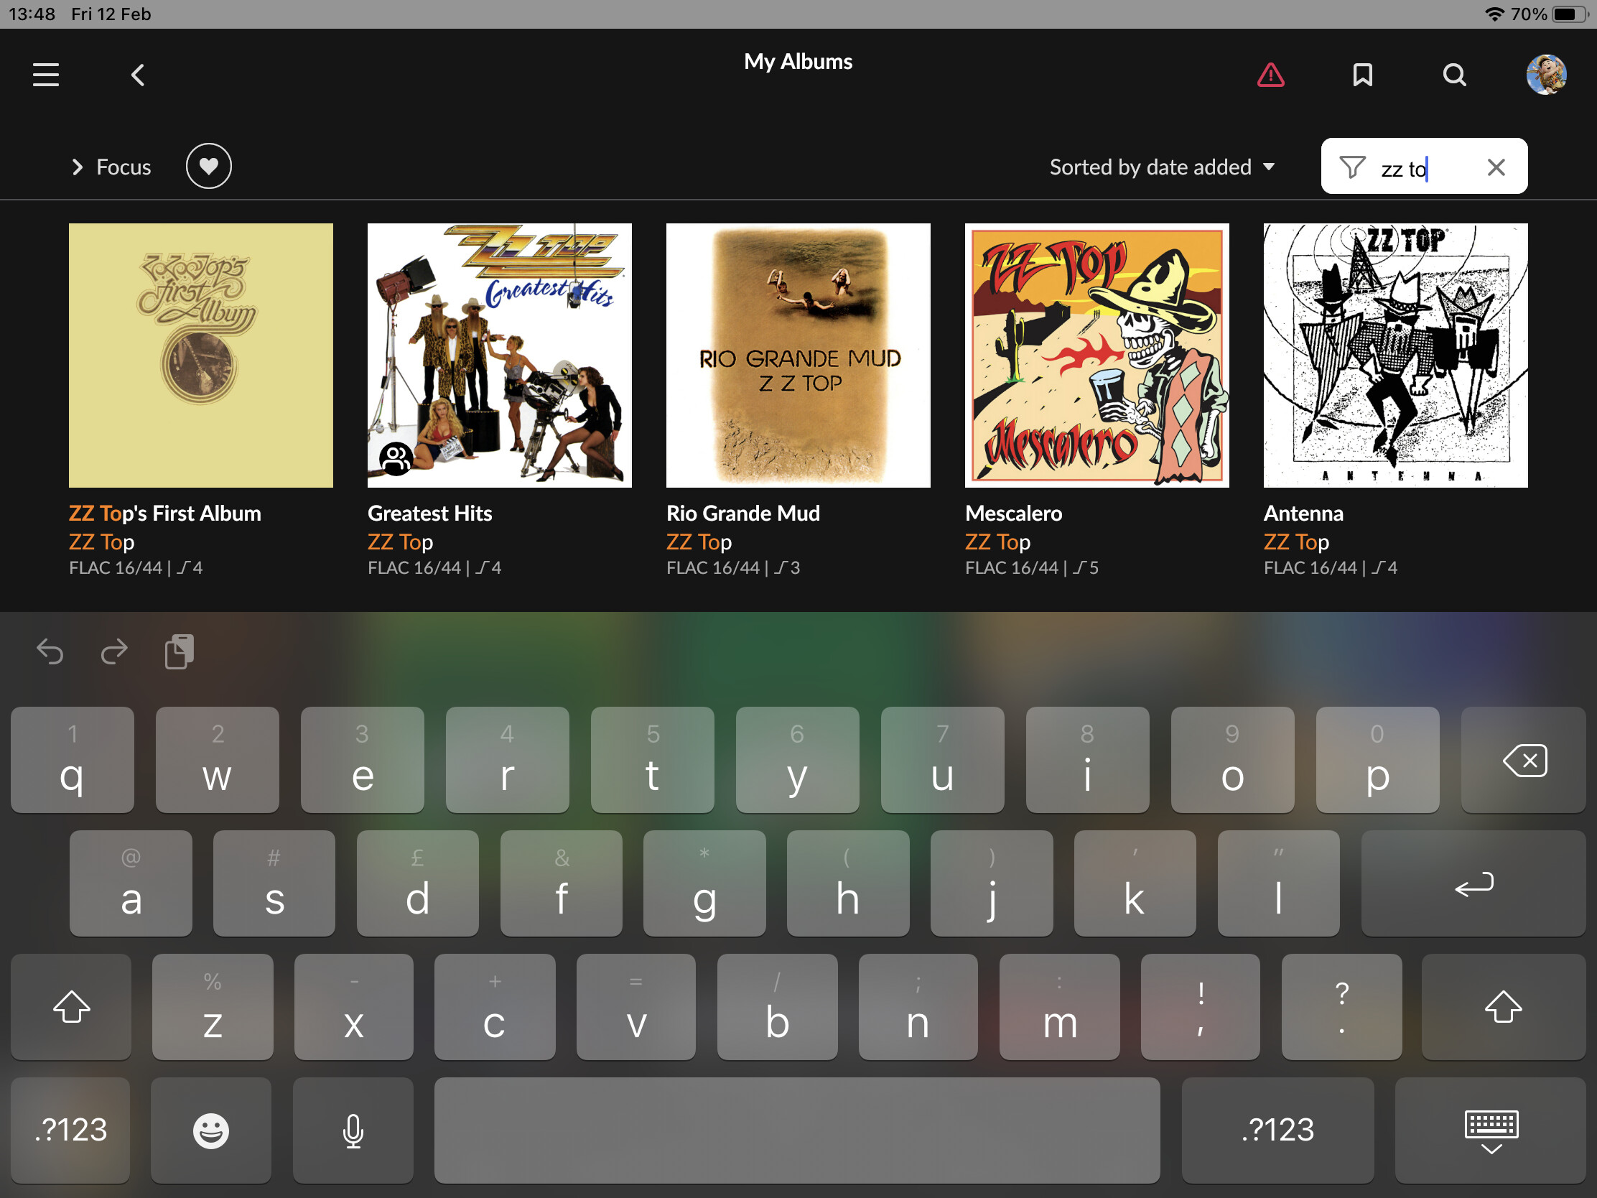Open the Rio Grande Mud album cover
Image resolution: width=1597 pixels, height=1198 pixels.
[x=798, y=356]
